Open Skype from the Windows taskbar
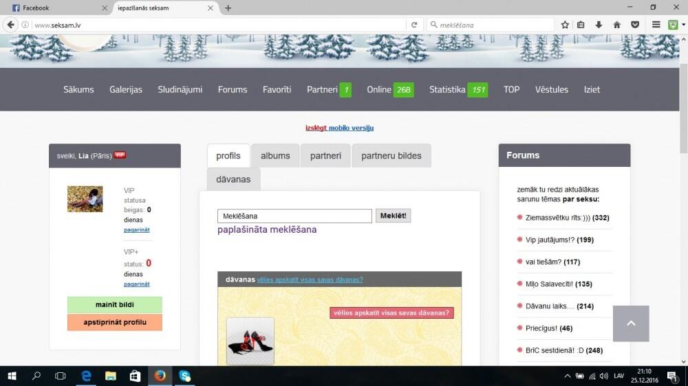The width and height of the screenshot is (688, 386). [x=185, y=376]
